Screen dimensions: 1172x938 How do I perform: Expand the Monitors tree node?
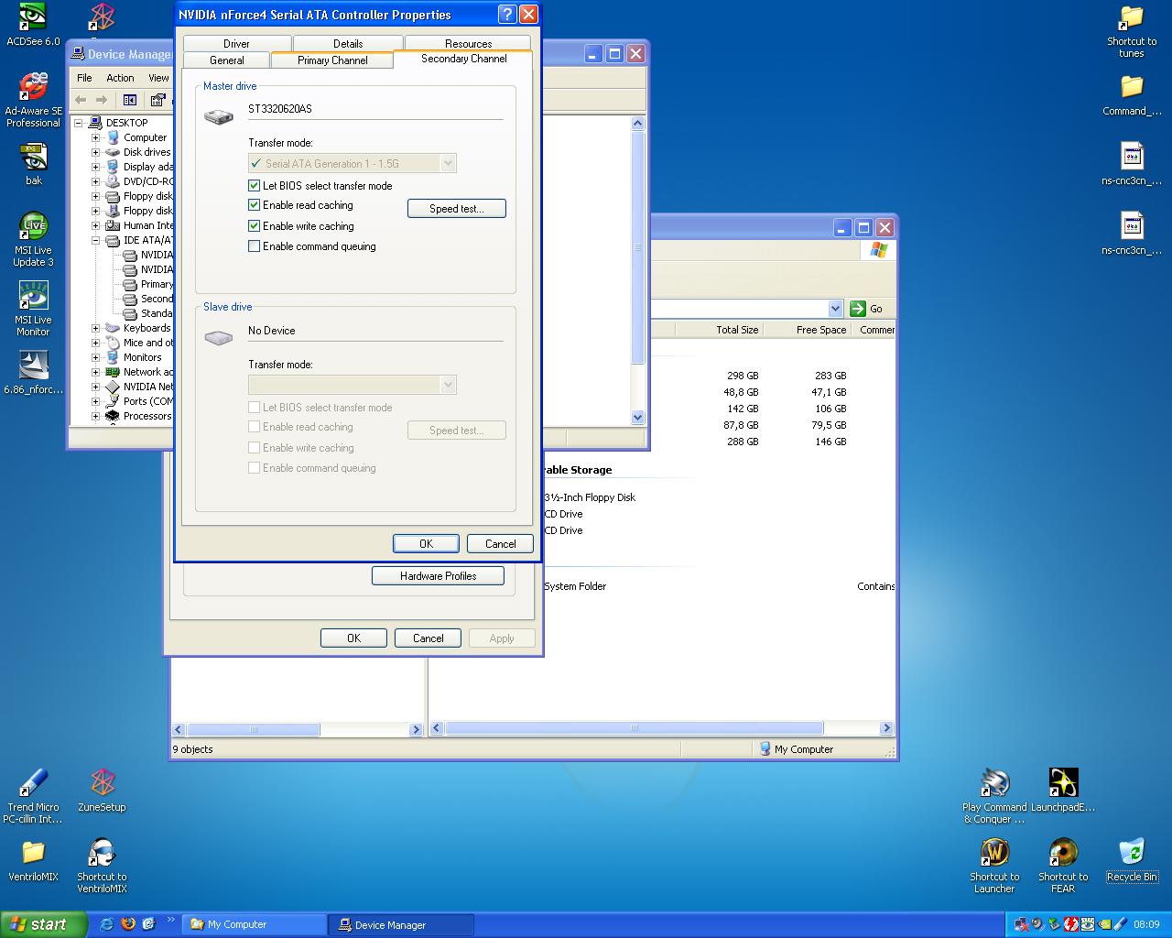click(95, 357)
